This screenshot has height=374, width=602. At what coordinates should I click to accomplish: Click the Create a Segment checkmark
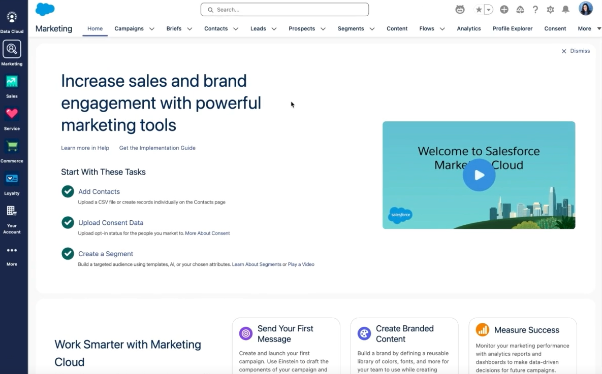pos(68,253)
